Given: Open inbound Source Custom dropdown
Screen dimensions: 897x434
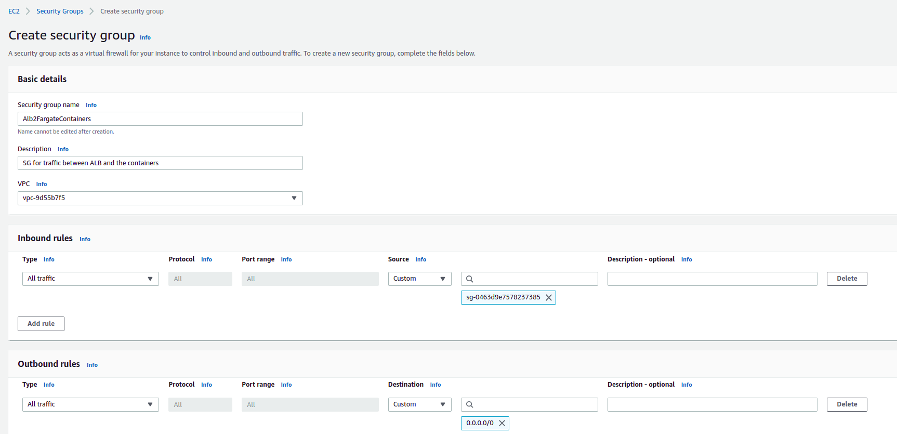Looking at the screenshot, I should pyautogui.click(x=419, y=279).
